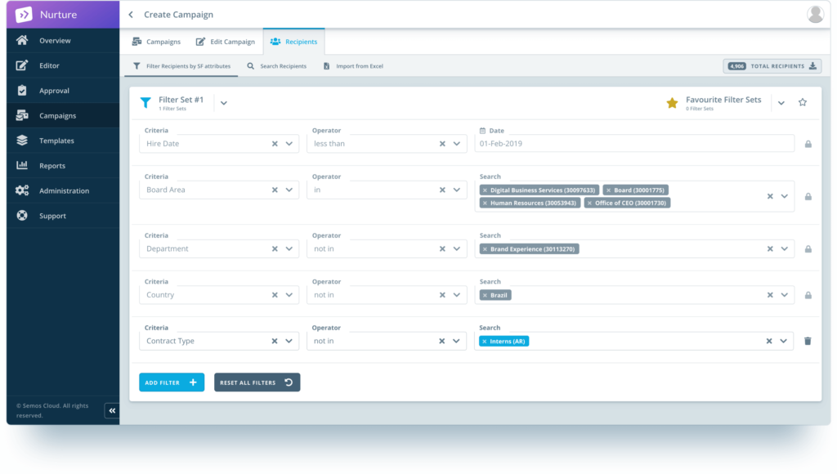This screenshot has height=474, width=837.
Task: Click the Filter Set #1 funnel icon
Action: [x=145, y=102]
